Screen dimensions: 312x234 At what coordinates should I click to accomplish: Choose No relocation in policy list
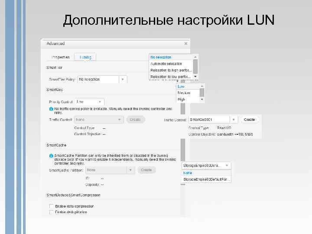[171, 57]
